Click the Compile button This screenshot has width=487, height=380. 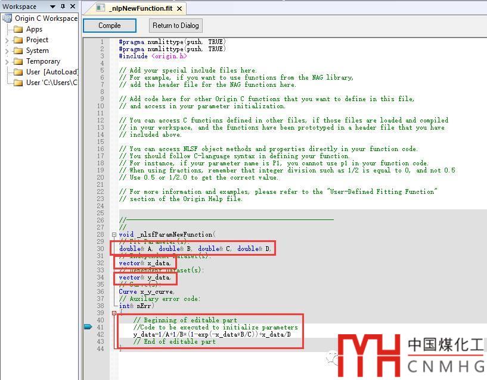click(109, 26)
